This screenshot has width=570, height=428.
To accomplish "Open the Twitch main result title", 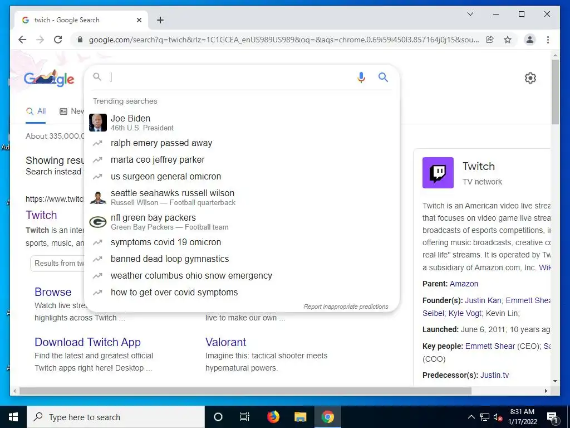I will (41, 215).
